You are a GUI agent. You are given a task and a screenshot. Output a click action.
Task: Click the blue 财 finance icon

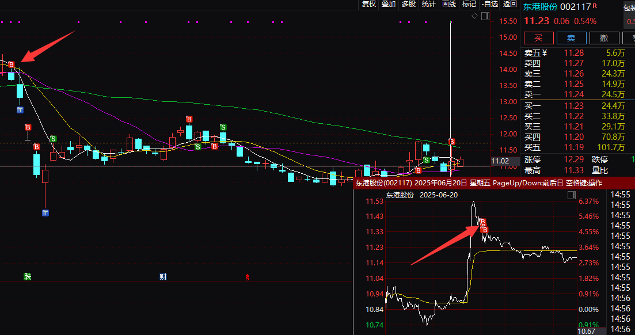[163, 277]
